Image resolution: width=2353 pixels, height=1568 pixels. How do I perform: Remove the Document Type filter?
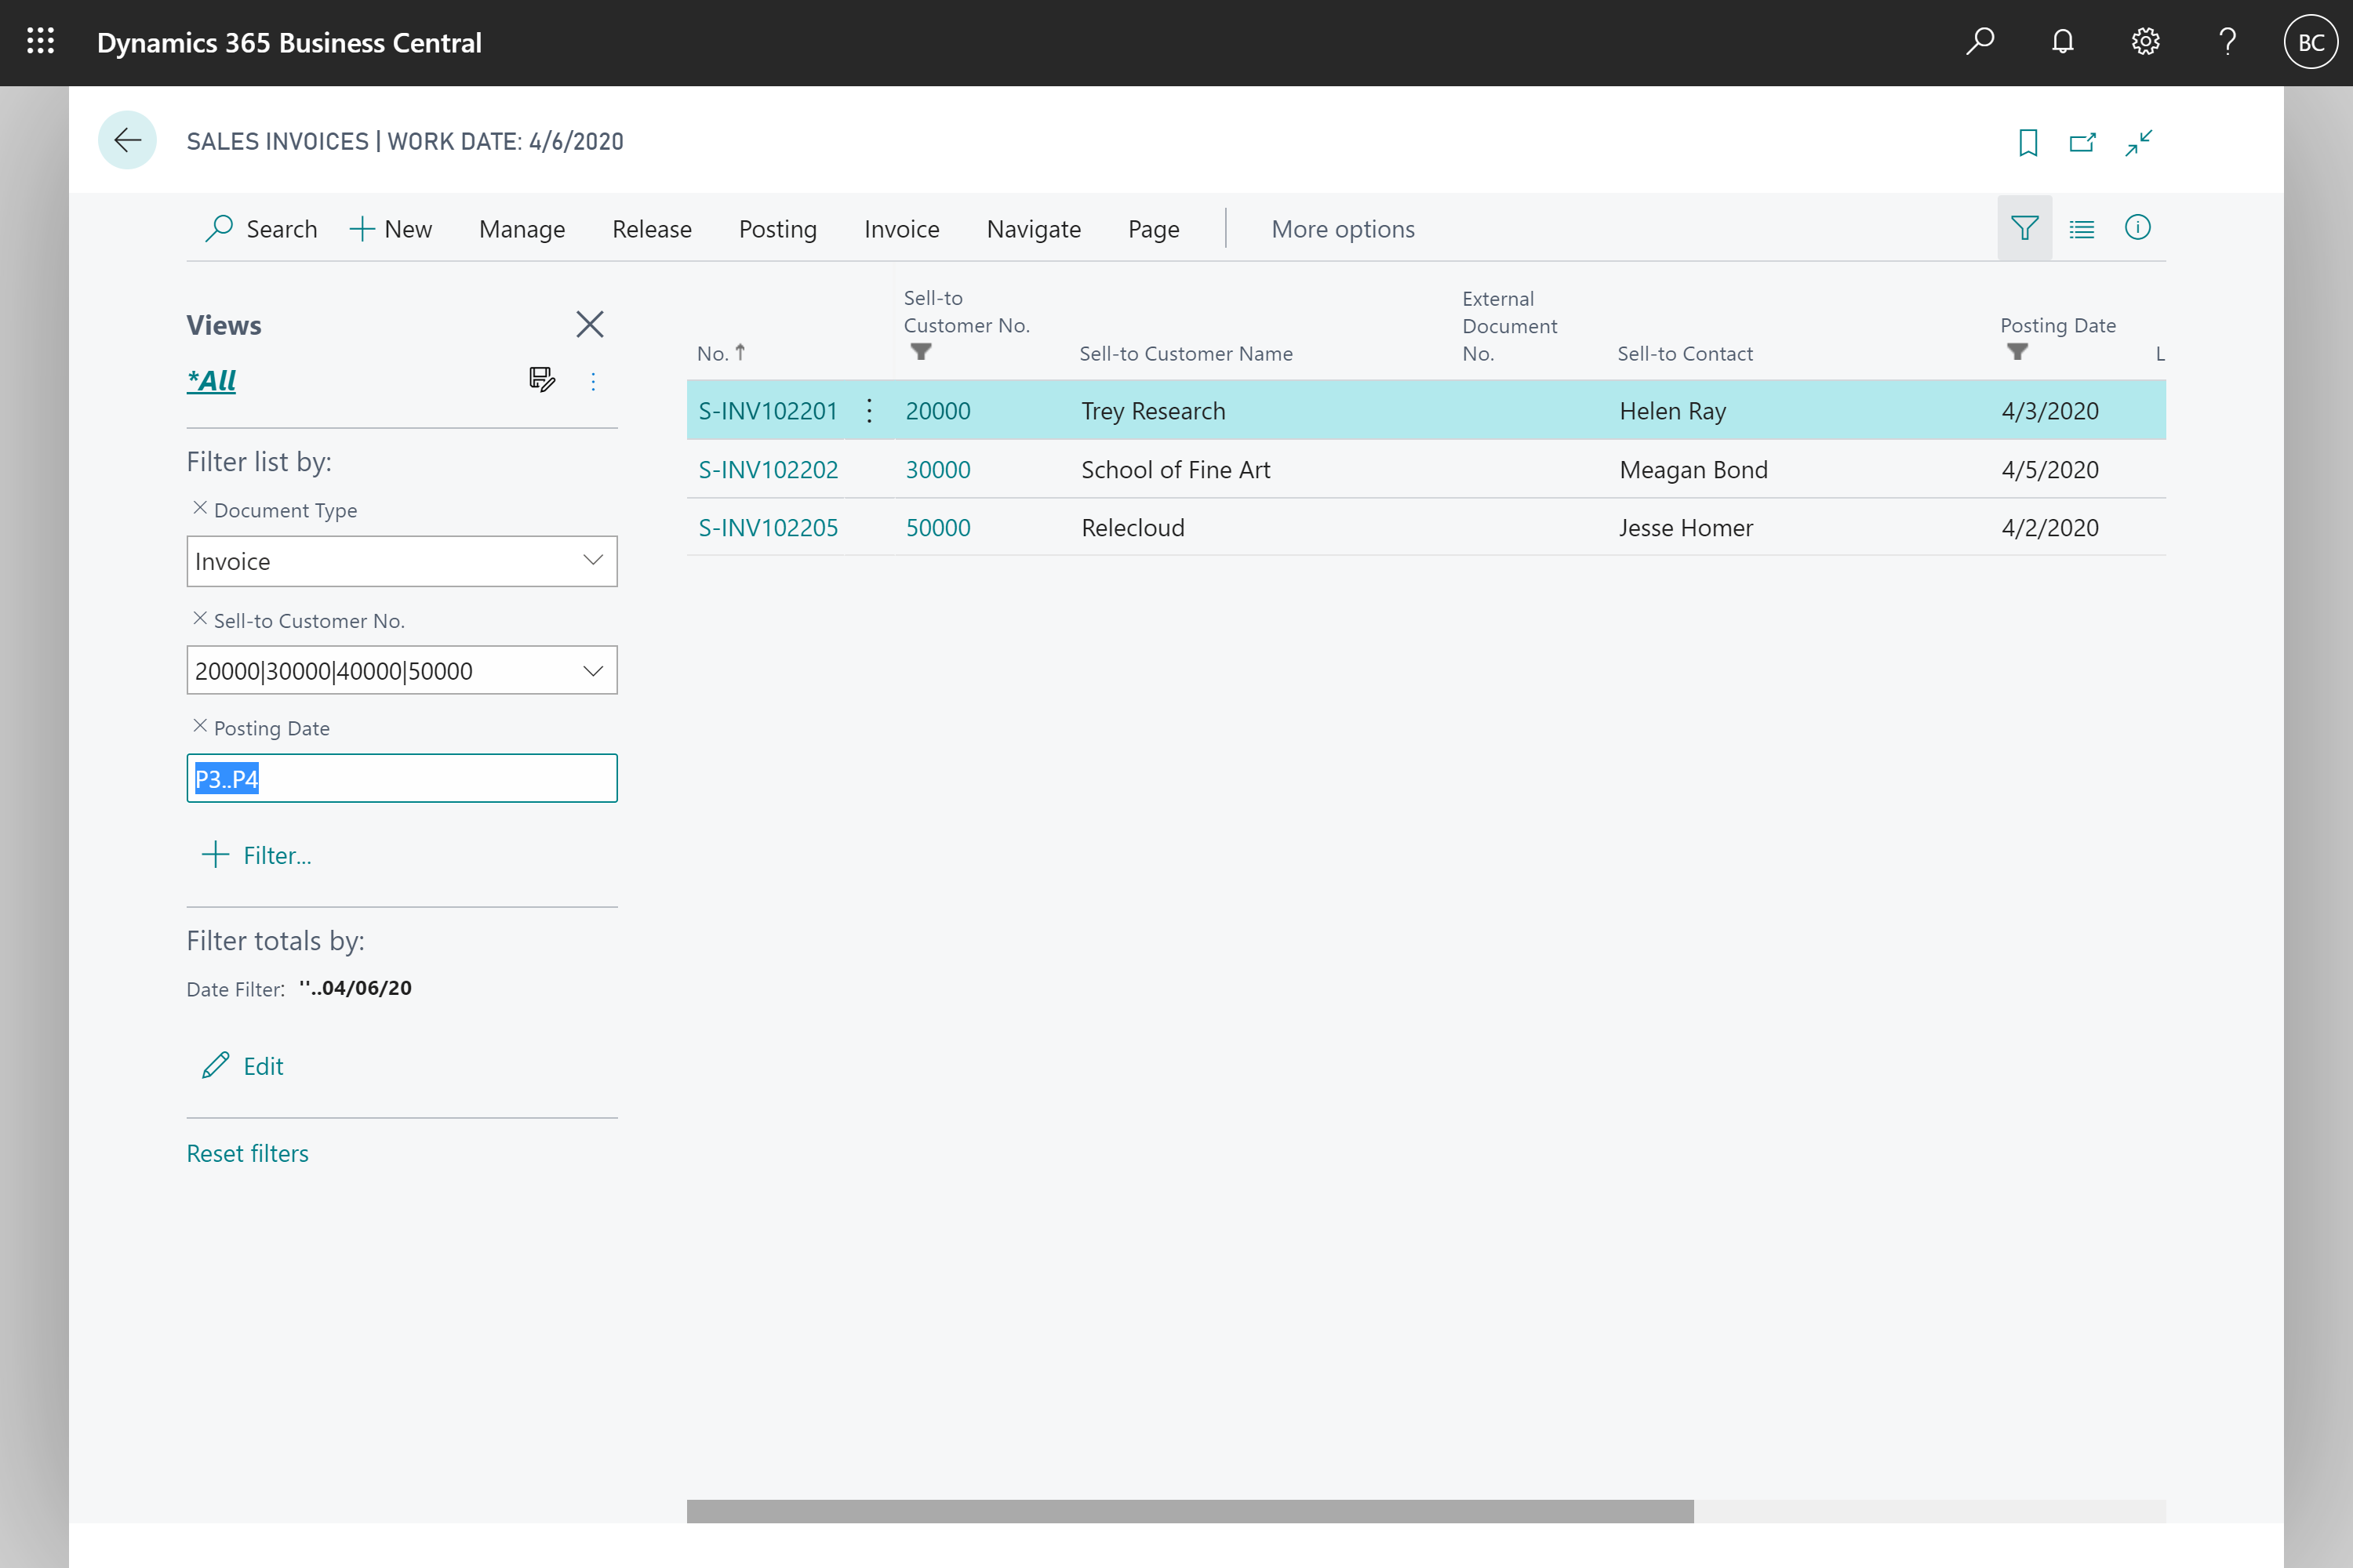point(198,510)
